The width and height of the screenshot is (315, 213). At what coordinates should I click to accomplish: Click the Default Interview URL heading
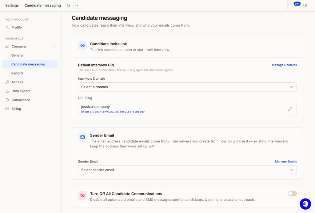(96, 65)
